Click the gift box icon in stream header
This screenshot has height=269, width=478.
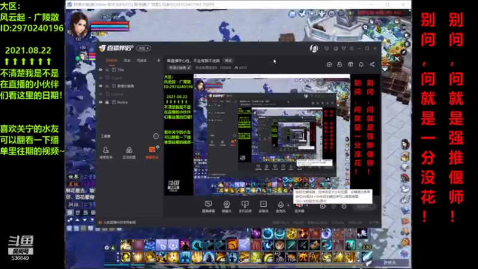tap(329, 65)
